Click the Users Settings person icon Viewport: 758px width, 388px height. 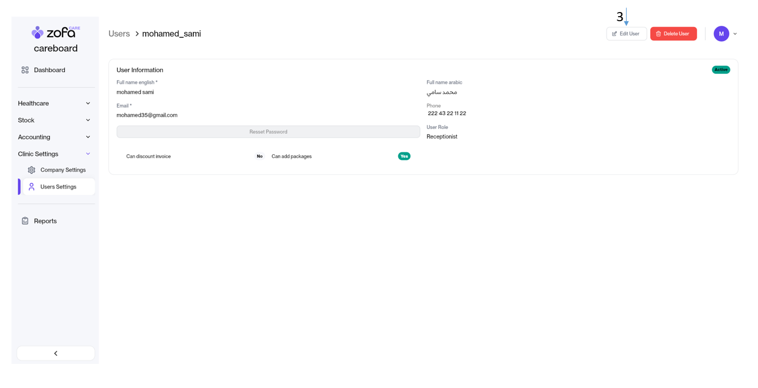click(x=32, y=187)
